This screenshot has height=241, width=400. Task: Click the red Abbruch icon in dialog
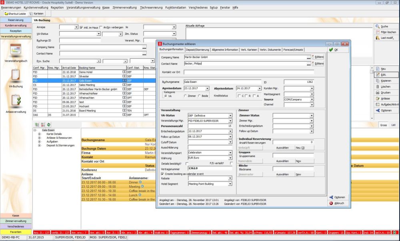tap(331, 203)
